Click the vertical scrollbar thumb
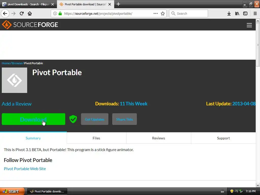Screen dimensions: 260x195 tap(258, 45)
